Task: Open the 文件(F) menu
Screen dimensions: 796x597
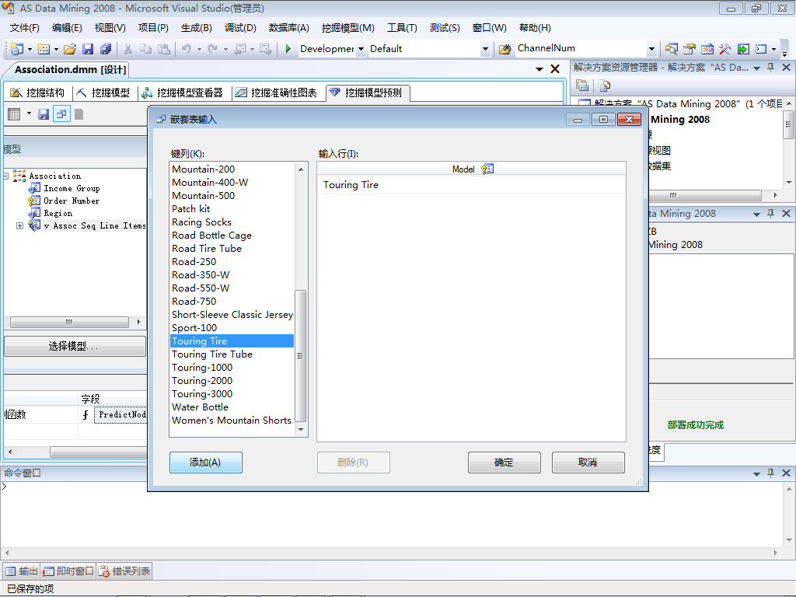Action: pyautogui.click(x=24, y=27)
